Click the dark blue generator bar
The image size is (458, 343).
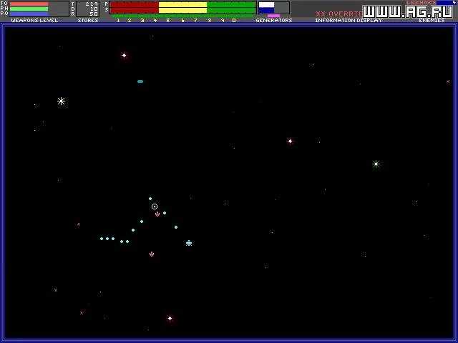266,10
